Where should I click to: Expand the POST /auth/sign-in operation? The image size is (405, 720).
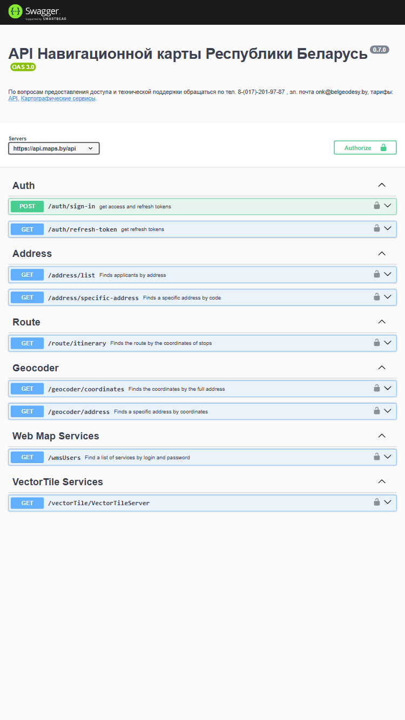coord(202,206)
